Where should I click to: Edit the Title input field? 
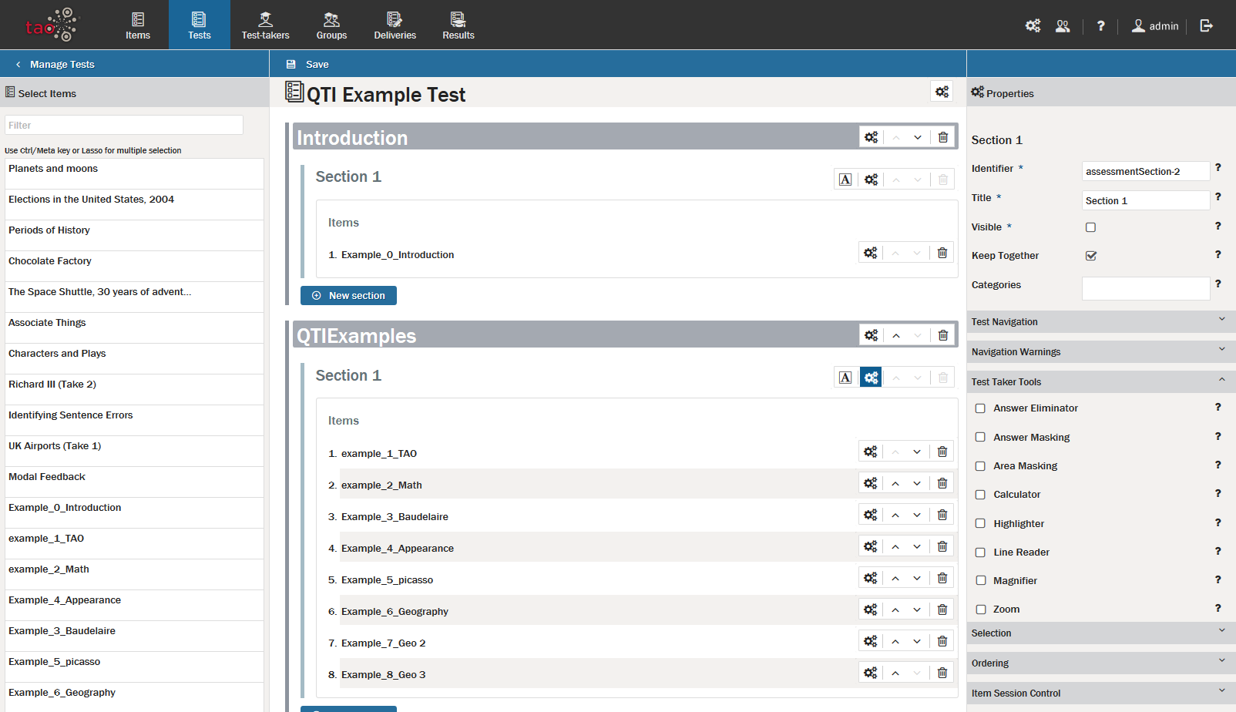click(1146, 200)
